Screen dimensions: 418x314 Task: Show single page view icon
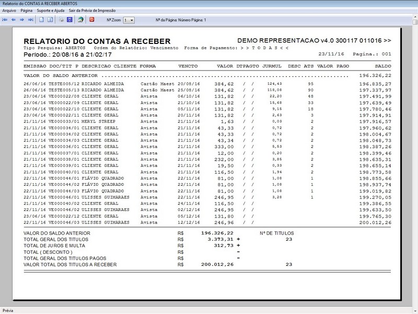[x=42, y=20]
